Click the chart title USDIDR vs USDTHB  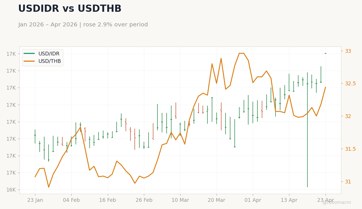(x=70, y=9)
